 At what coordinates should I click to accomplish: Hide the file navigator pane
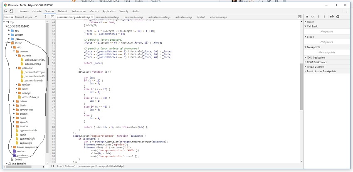52,17
